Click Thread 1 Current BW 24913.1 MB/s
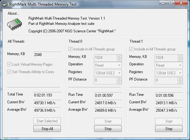 [169, 103]
